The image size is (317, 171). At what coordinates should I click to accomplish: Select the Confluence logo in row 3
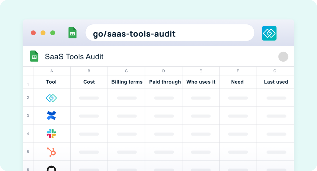tap(51, 116)
